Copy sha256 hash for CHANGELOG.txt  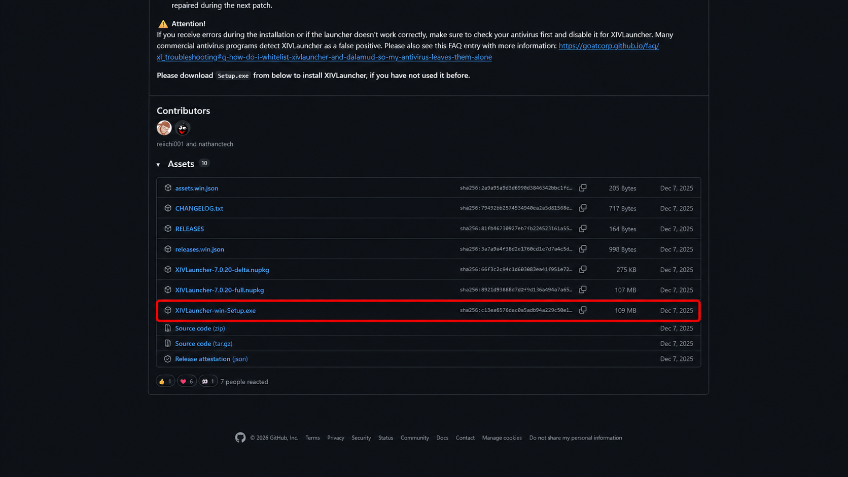click(583, 208)
